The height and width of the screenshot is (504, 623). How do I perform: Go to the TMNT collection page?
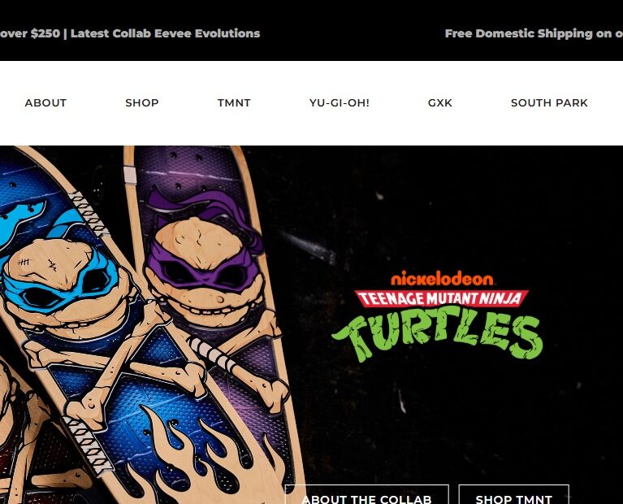(234, 102)
